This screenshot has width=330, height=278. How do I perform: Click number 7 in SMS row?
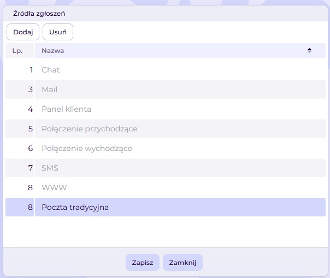pos(31,168)
